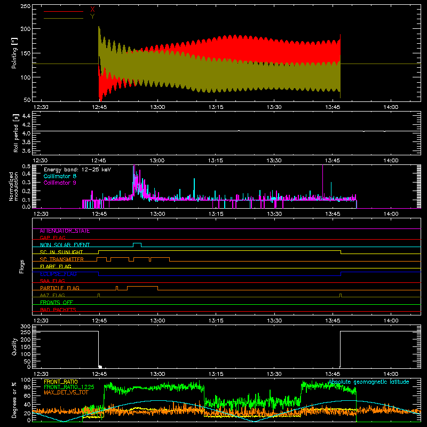Click the NON_SOLAR_EVENT flag label

coord(65,245)
